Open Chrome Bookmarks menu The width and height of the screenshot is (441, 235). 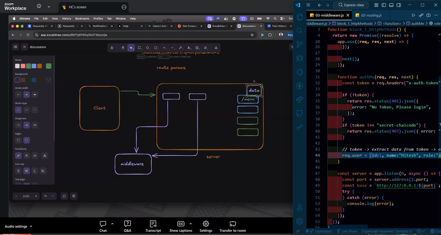click(82, 18)
